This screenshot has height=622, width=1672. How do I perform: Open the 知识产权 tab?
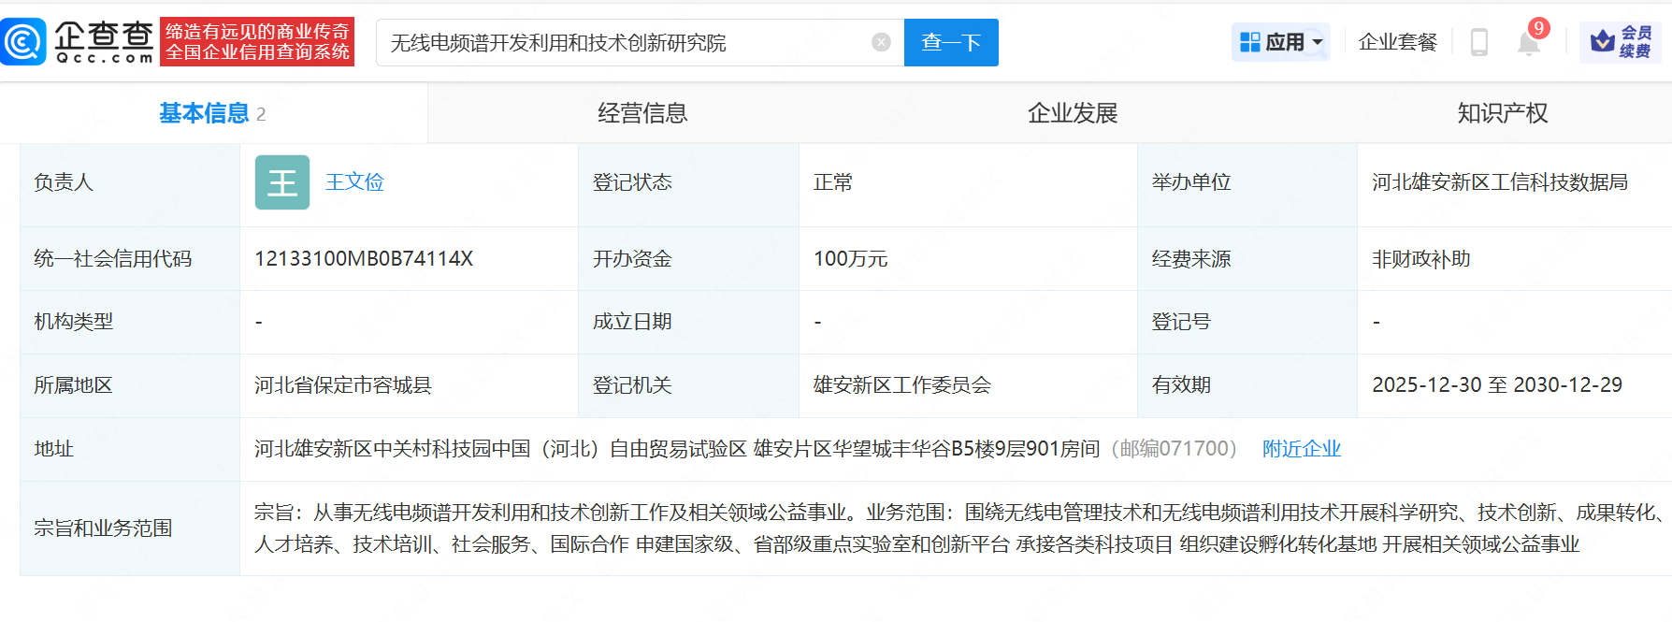1502,113
